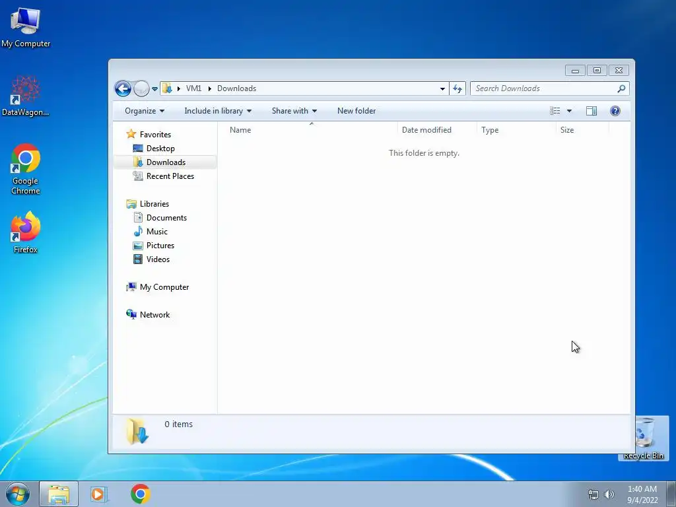Open recent pages dropdown beside navigation arrows
The height and width of the screenshot is (507, 676).
coord(154,89)
